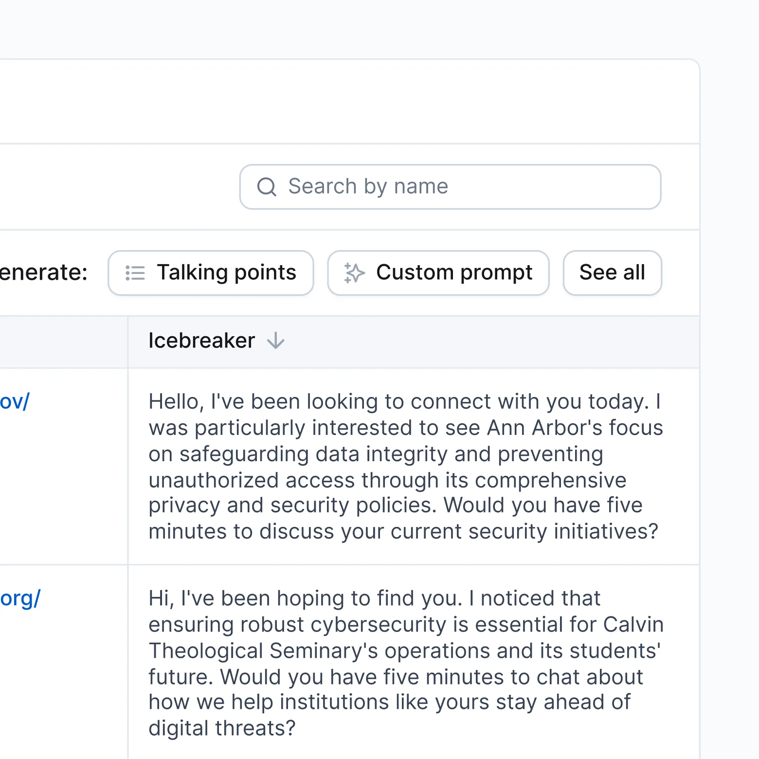The image size is (759, 759).
Task: Sort by Icebreaker using the down arrow
Action: (x=276, y=341)
